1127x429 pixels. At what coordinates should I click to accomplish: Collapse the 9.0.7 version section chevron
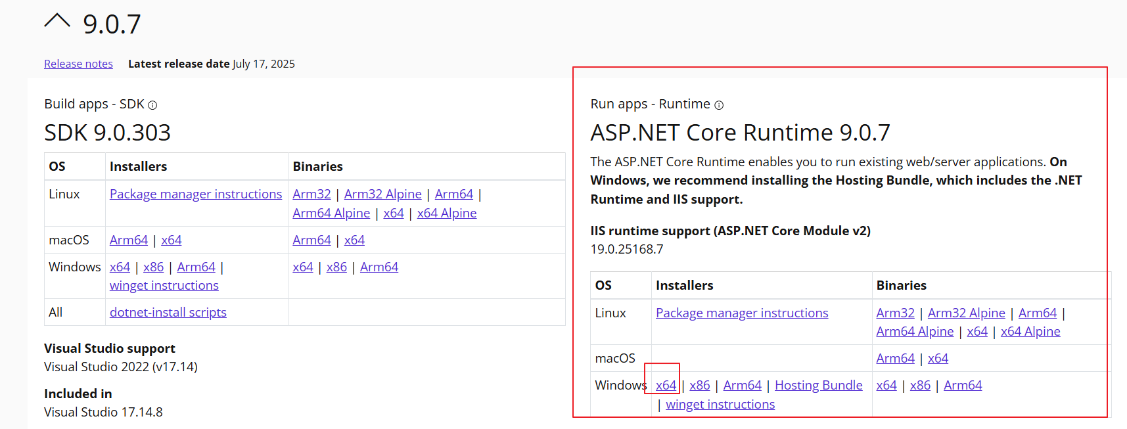pyautogui.click(x=57, y=21)
